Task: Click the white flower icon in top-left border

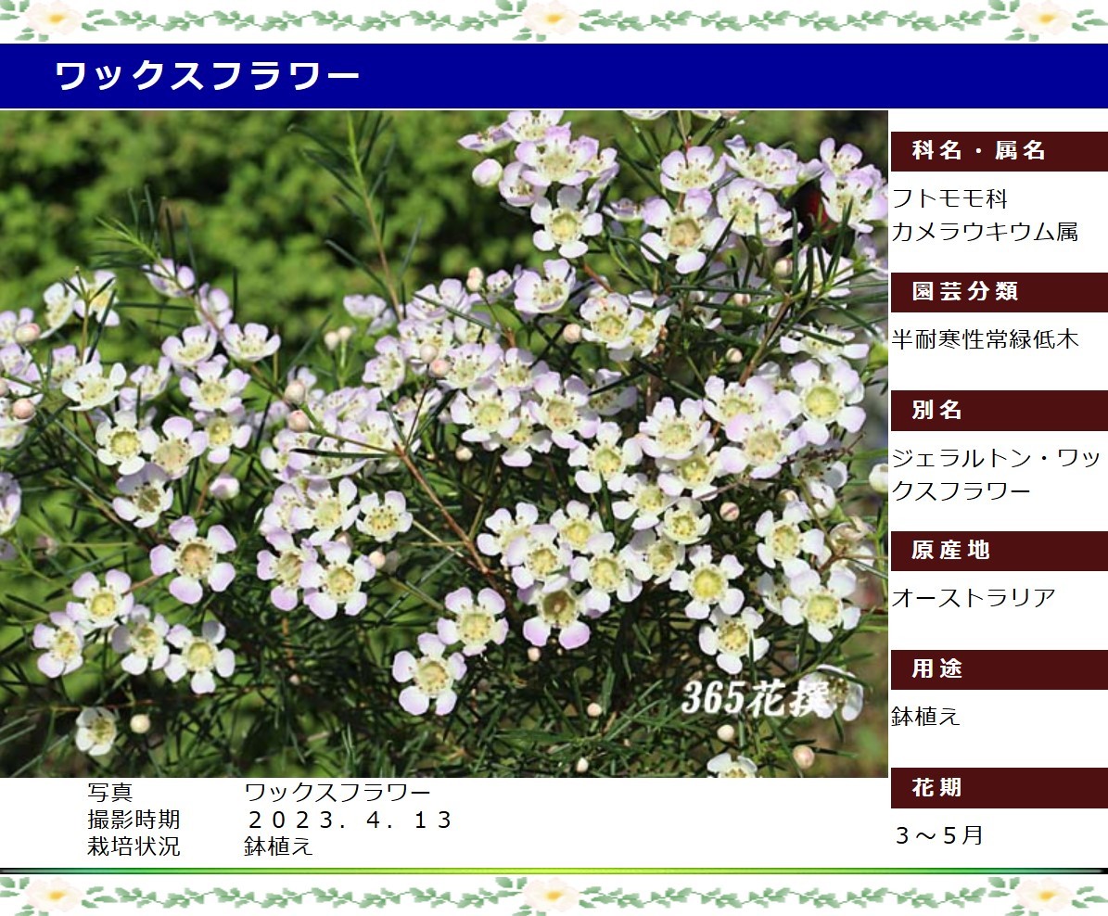Action: tap(52, 18)
